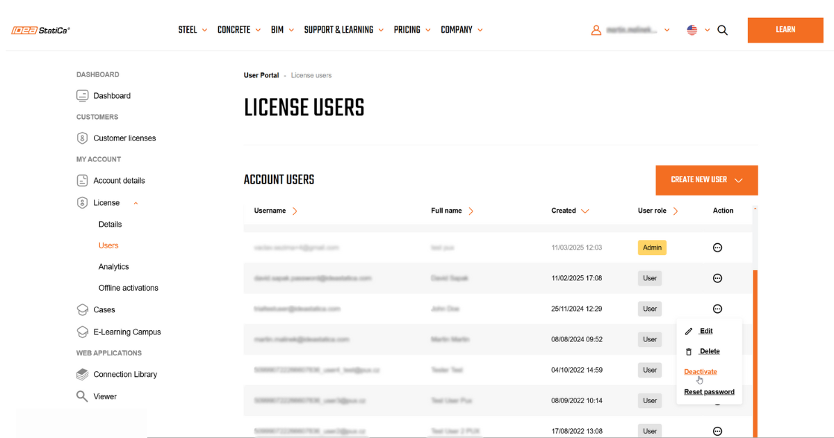Image resolution: width=834 pixels, height=438 pixels.
Task: Click the E-Learning Campus icon
Action: pyautogui.click(x=82, y=332)
